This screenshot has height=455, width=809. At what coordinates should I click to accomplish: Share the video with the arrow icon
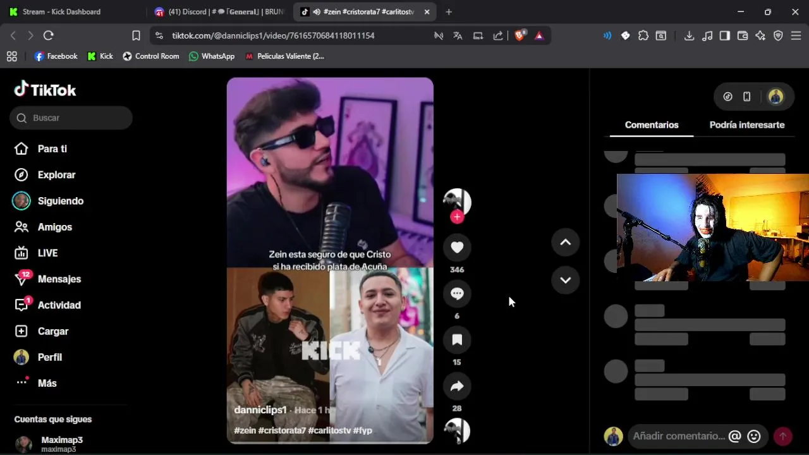(457, 386)
